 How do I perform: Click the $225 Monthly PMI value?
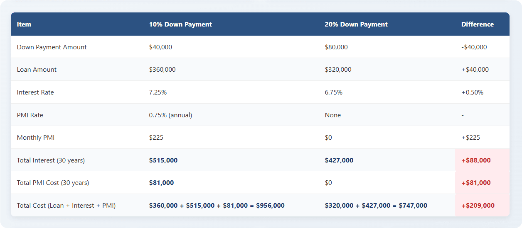tap(156, 138)
